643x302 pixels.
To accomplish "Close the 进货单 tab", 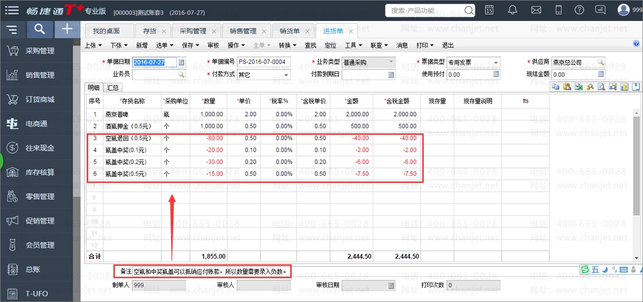I will [x=351, y=31].
